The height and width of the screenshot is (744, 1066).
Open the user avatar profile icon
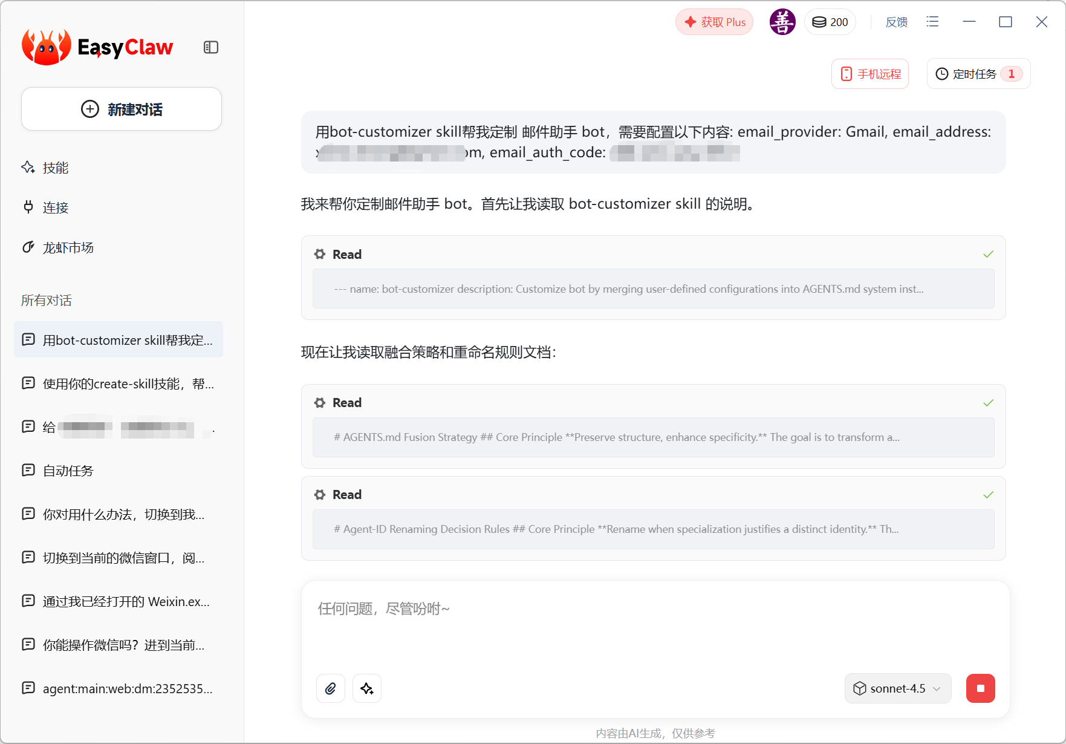click(x=782, y=22)
